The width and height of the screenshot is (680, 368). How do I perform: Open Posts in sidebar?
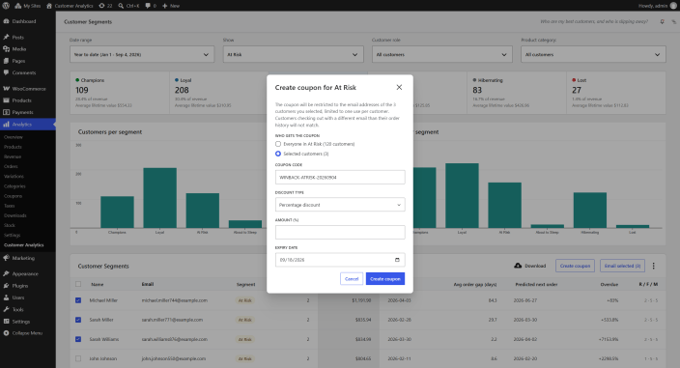coord(28,38)
